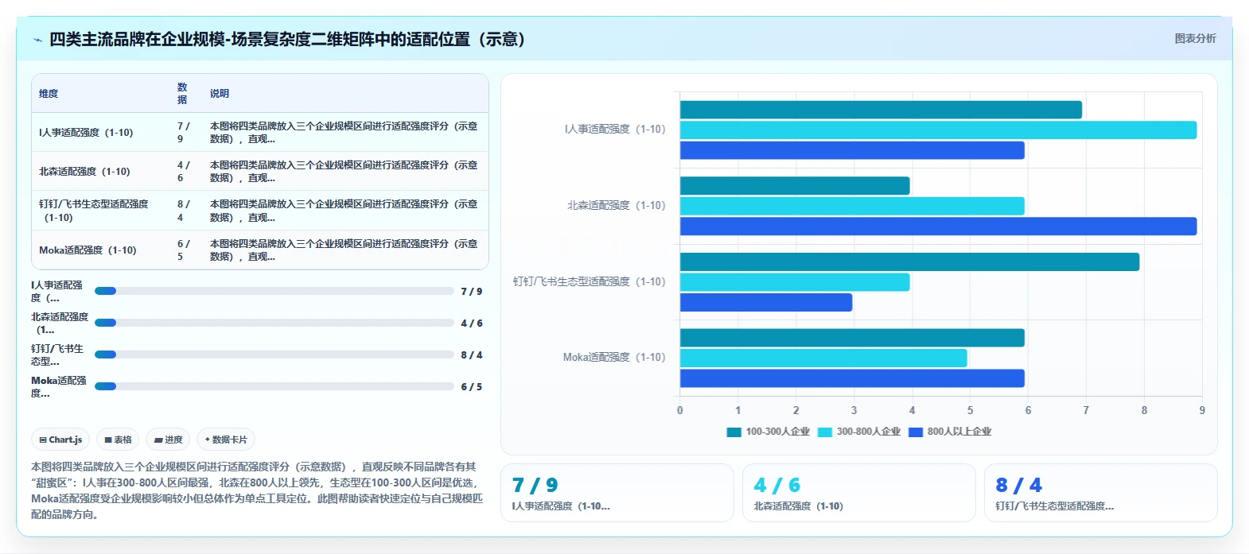
Task: Select the 表格 tag
Action: point(118,440)
